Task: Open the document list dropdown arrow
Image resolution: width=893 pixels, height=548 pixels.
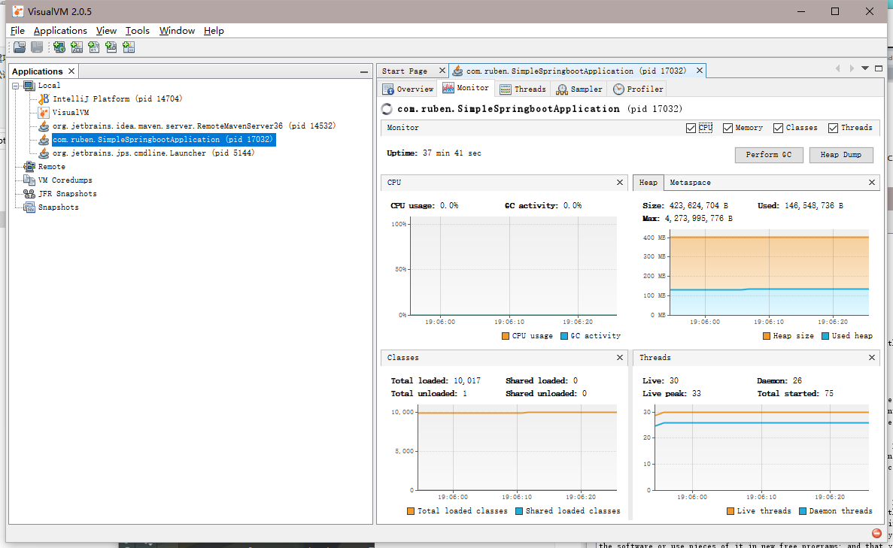Action: [x=865, y=68]
